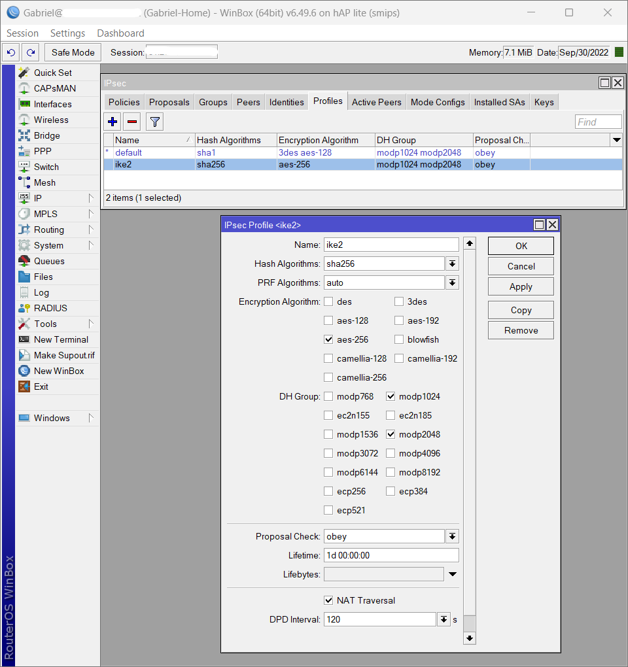Screen dimensions: 628x667
Task: Enable the aes-128 encryption checkbox
Action: tap(328, 320)
